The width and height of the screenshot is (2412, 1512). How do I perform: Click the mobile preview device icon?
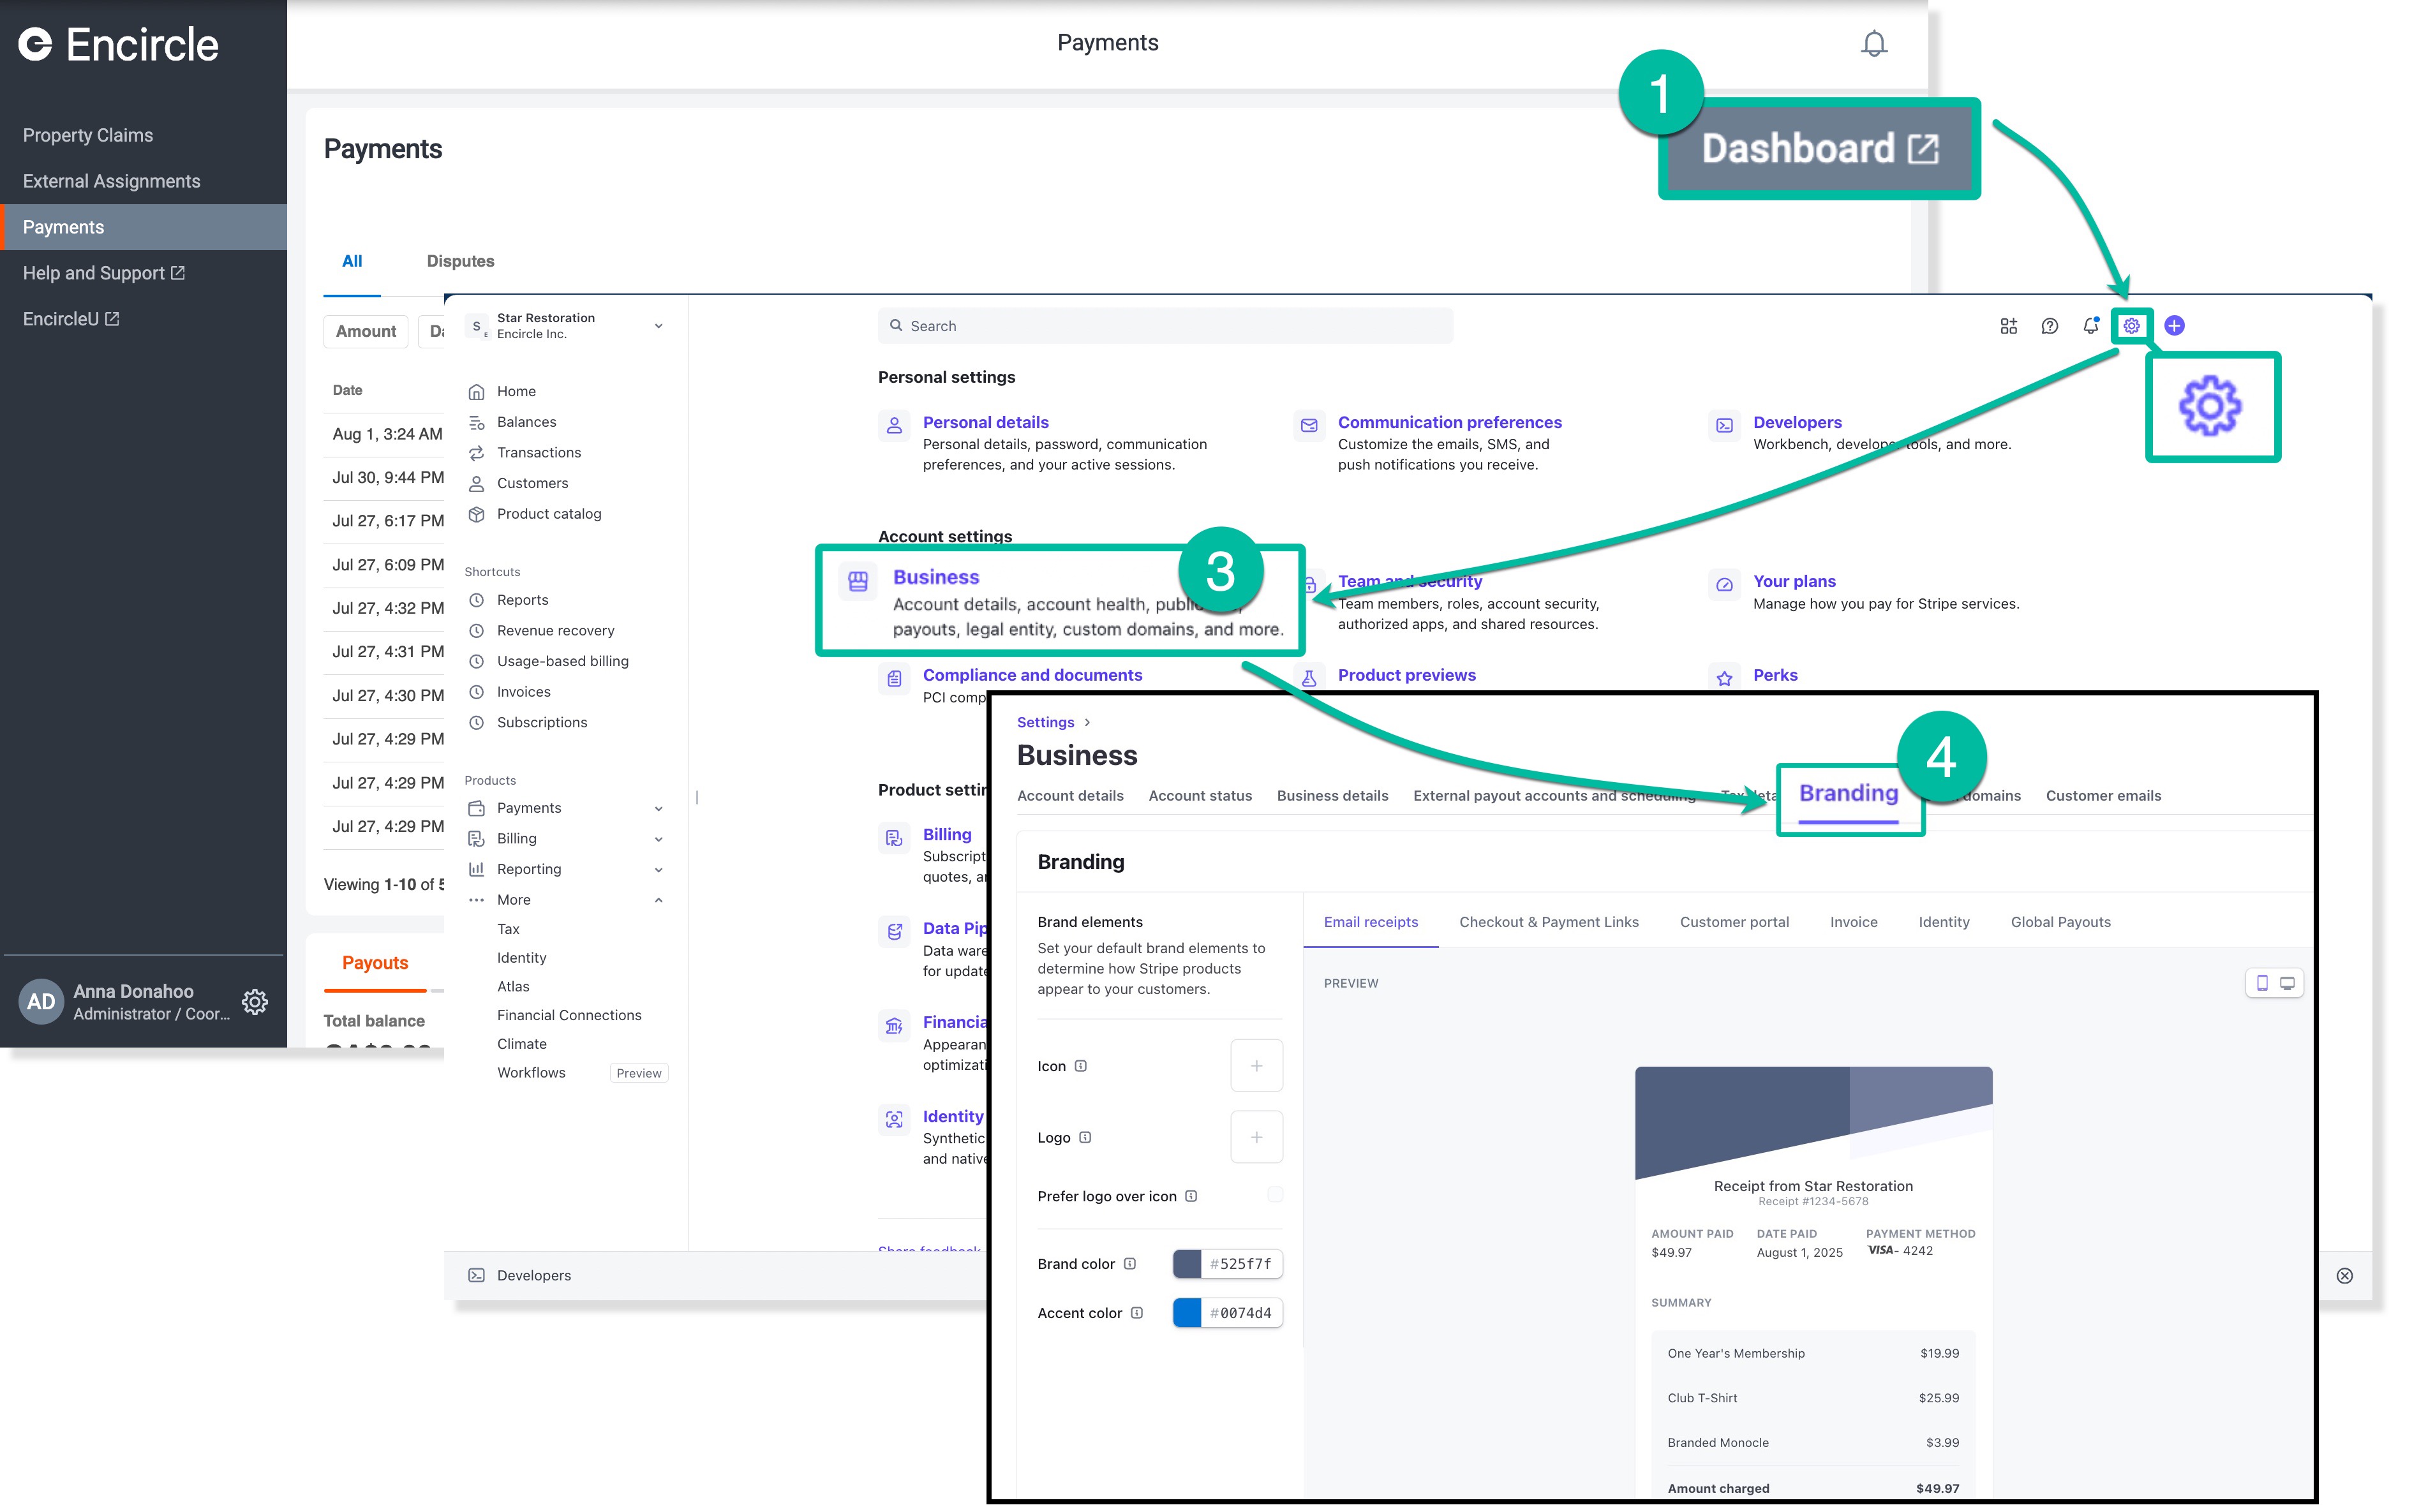[2262, 983]
